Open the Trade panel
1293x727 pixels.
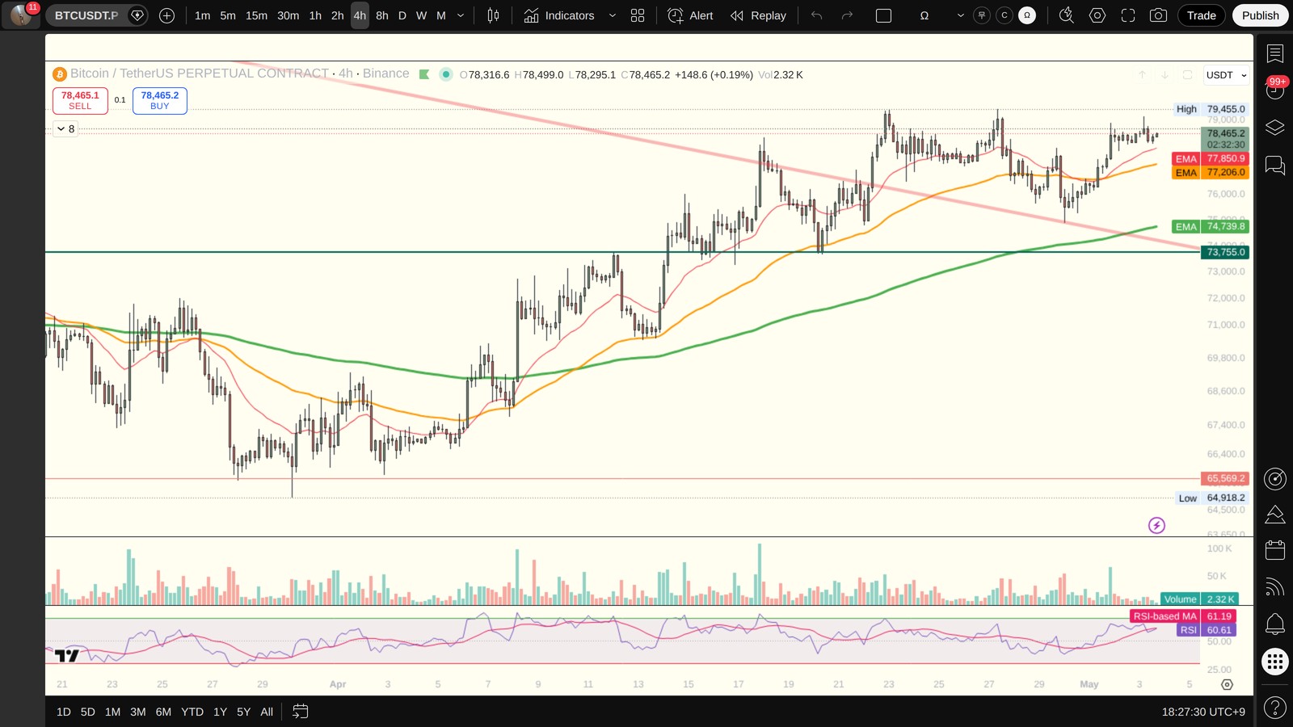point(1202,15)
